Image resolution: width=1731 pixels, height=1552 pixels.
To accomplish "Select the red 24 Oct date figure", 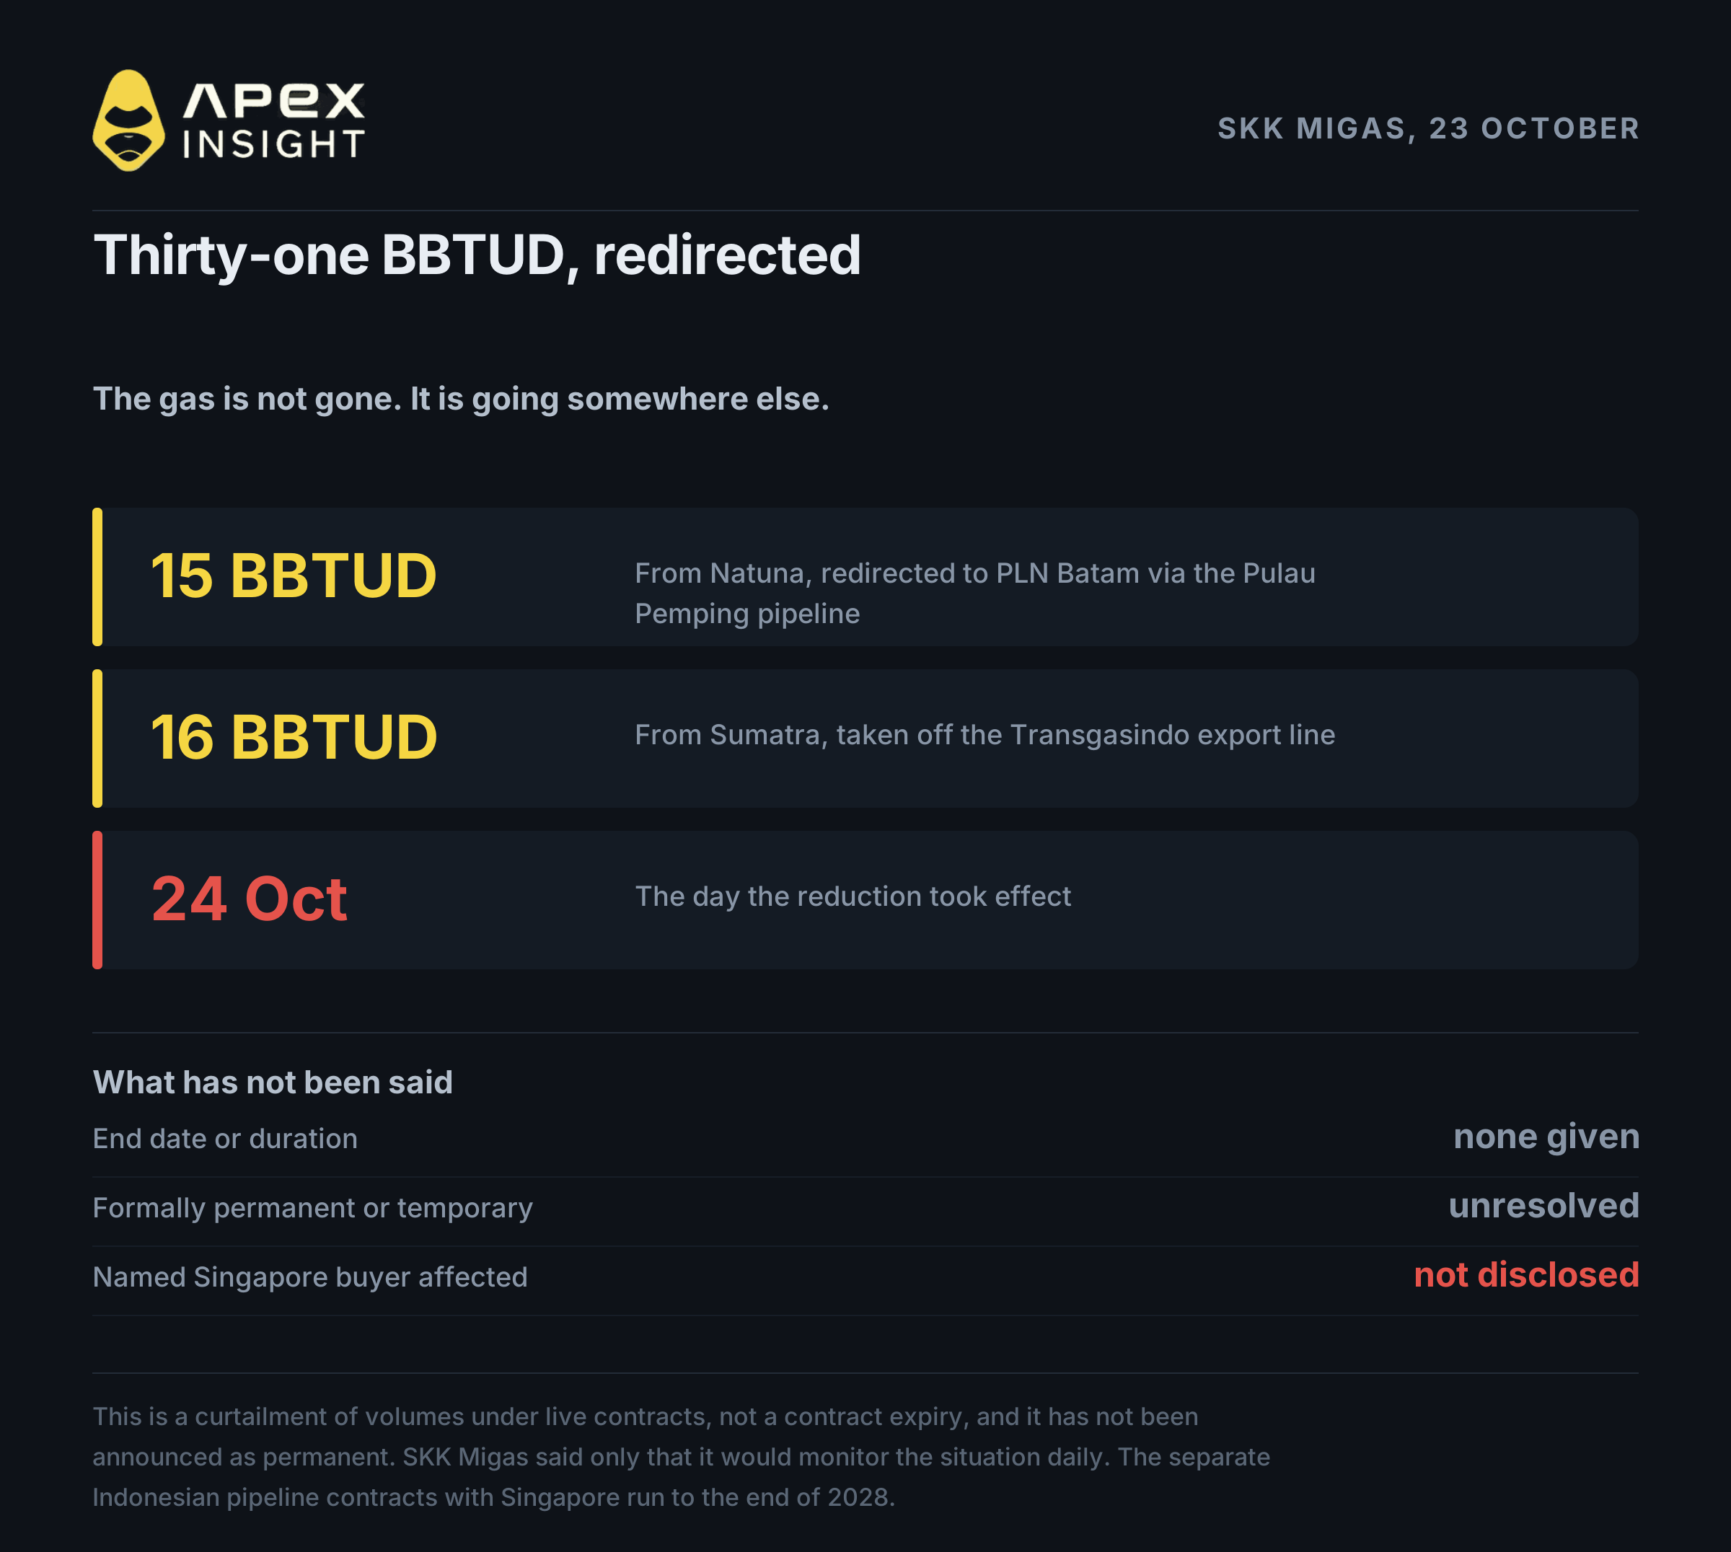I will click(x=249, y=899).
